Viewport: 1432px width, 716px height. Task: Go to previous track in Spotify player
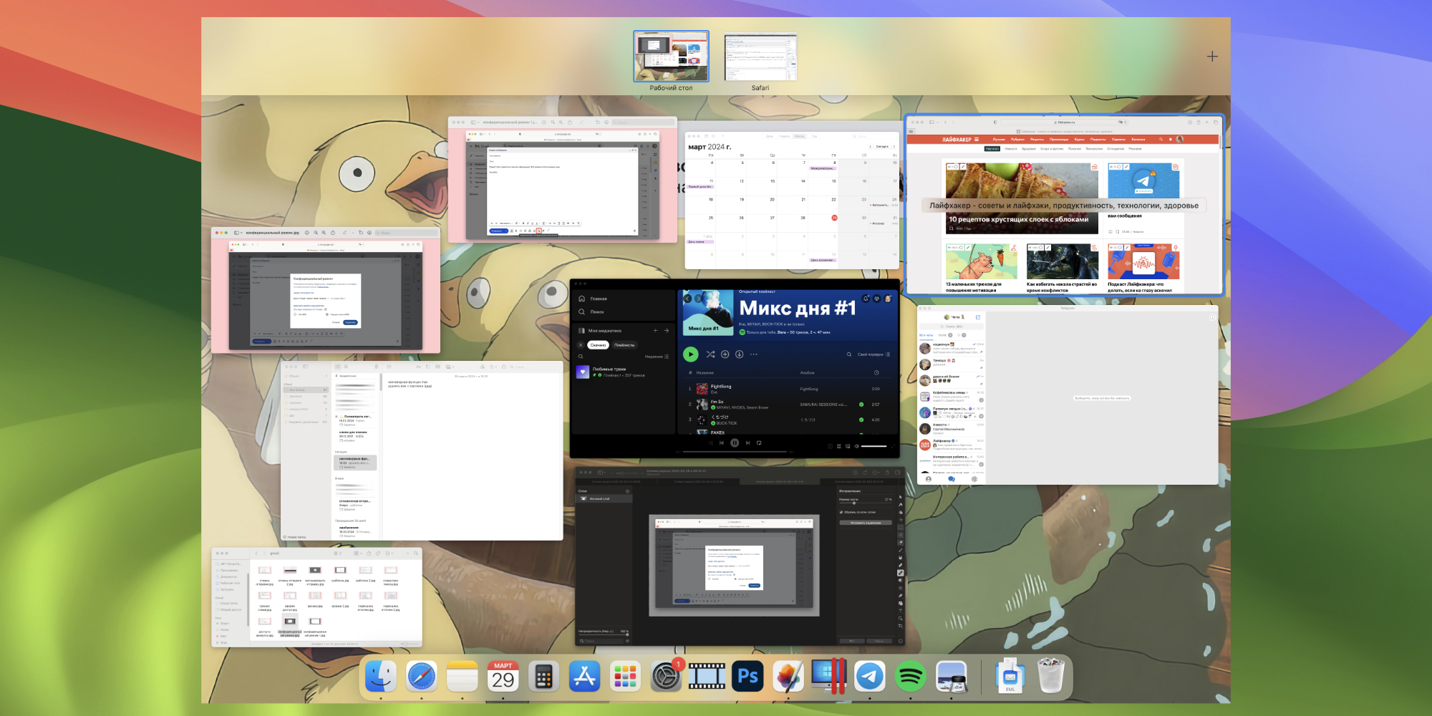[x=722, y=442]
